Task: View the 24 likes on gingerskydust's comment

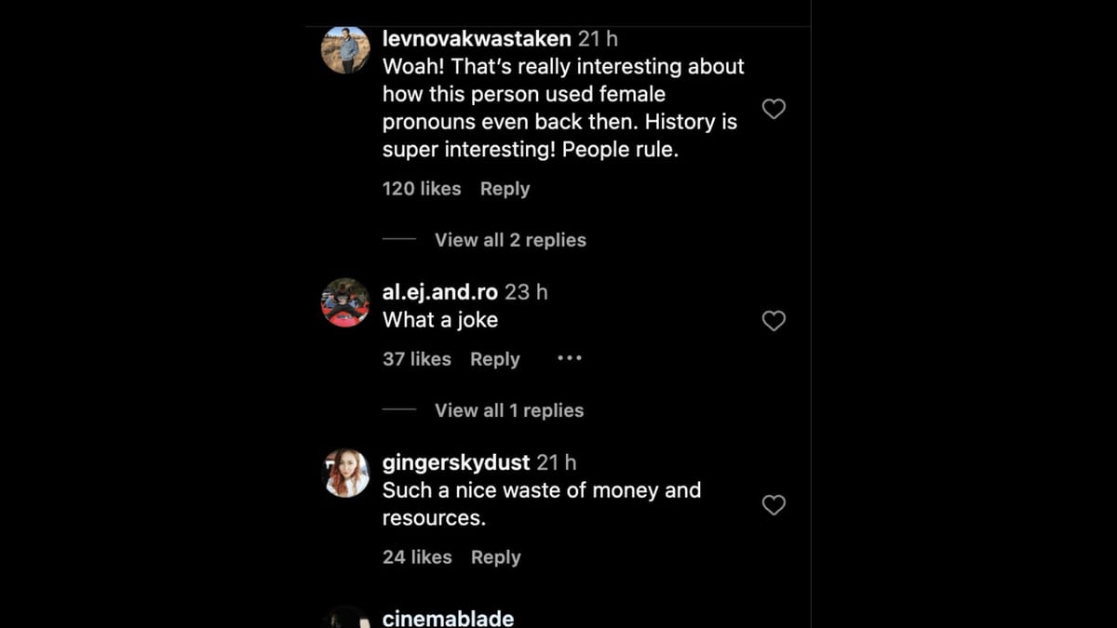Action: (415, 556)
